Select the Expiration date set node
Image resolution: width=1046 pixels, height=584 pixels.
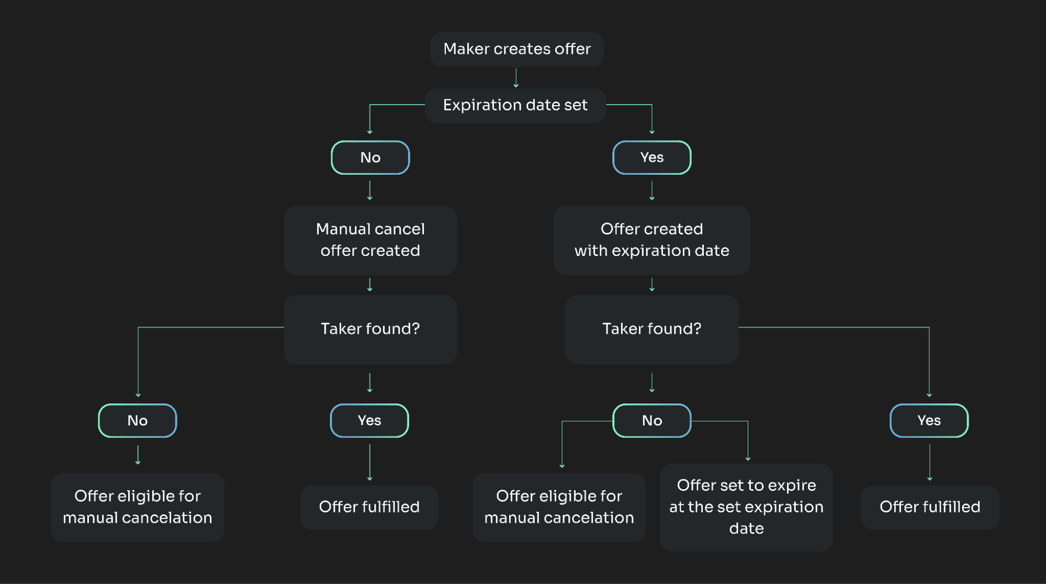click(515, 105)
